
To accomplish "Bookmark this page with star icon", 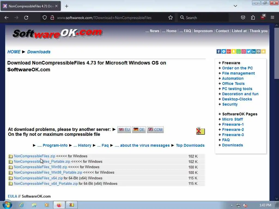I will pyautogui.click(x=171, y=18).
